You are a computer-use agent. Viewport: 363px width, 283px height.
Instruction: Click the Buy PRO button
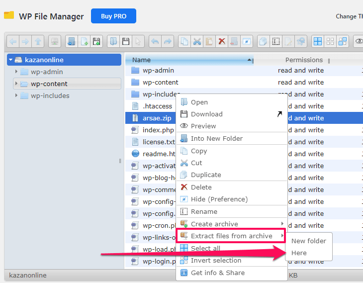[113, 16]
